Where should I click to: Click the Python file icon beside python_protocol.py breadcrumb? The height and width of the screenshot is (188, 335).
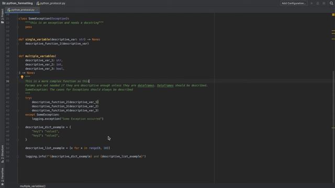[38, 3]
